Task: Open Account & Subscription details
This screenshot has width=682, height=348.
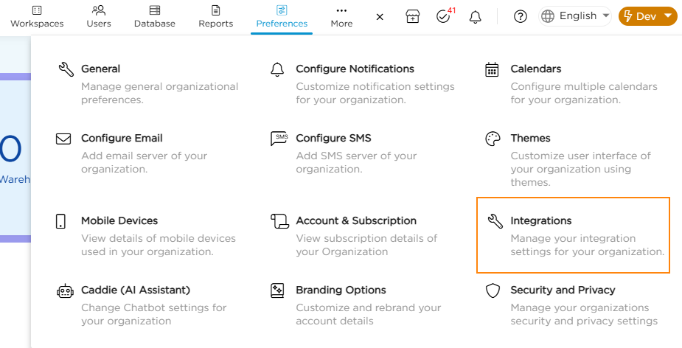Action: click(x=355, y=221)
